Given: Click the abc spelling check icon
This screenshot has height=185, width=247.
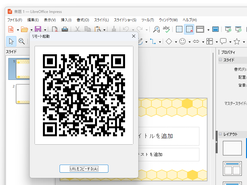Looking at the screenshot, I should coord(166,29).
